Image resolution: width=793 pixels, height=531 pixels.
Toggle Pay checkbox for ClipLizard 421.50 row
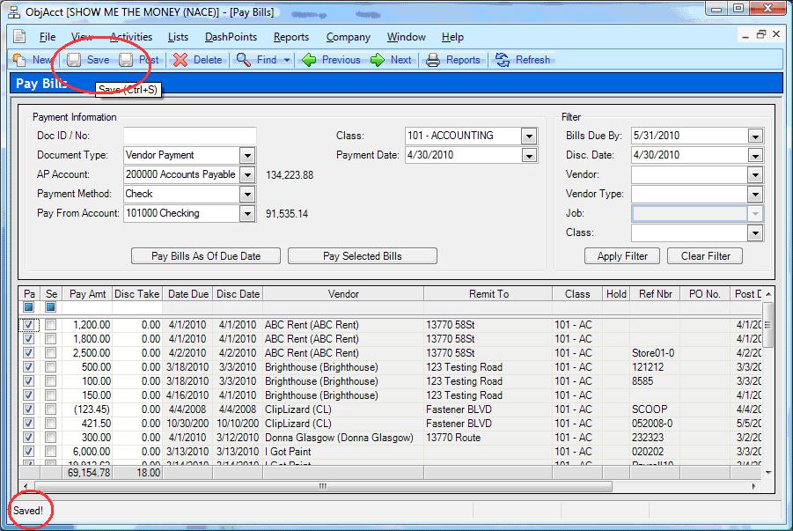29,424
